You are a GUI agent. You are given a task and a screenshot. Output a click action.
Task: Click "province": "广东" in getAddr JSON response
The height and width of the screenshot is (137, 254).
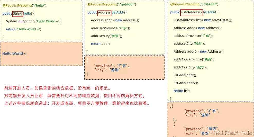(x=112, y=66)
